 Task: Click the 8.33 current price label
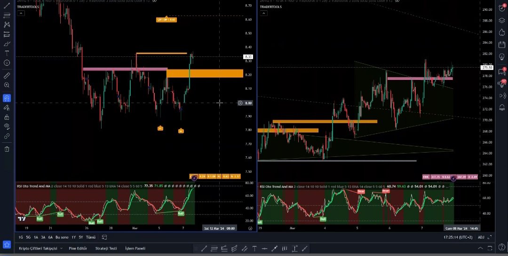coord(248,57)
